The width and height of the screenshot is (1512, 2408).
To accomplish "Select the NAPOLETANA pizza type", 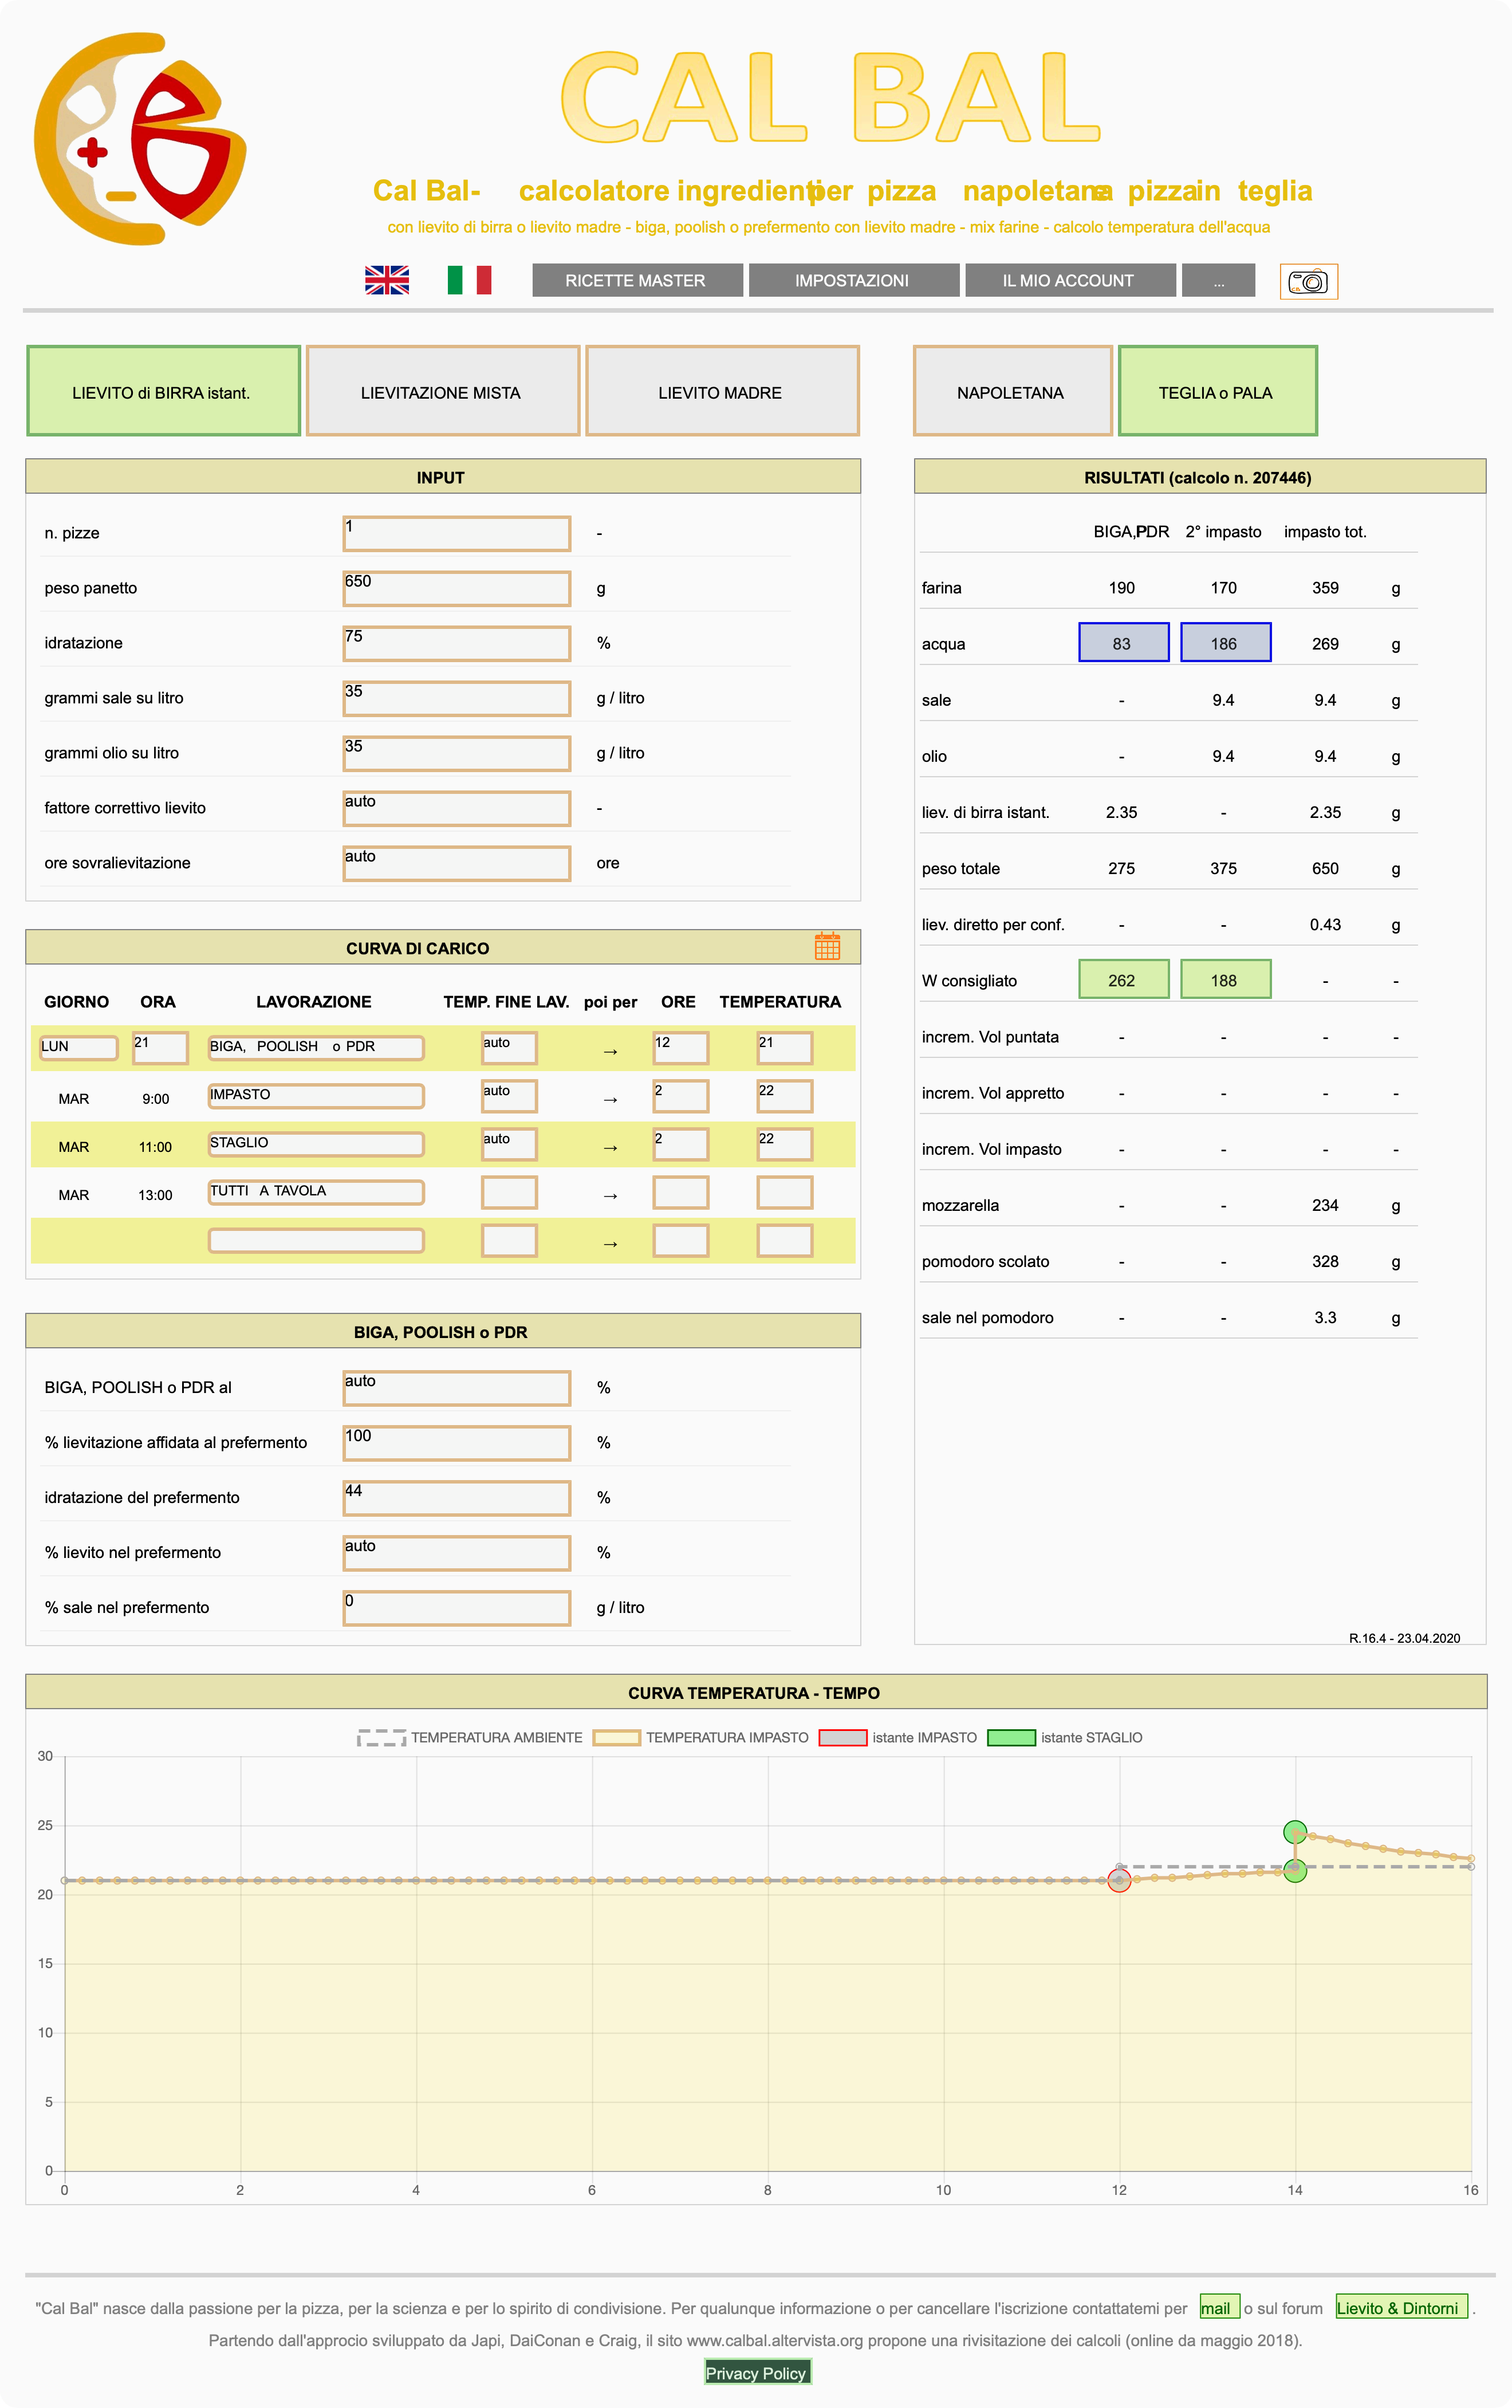I will 1012,391.
